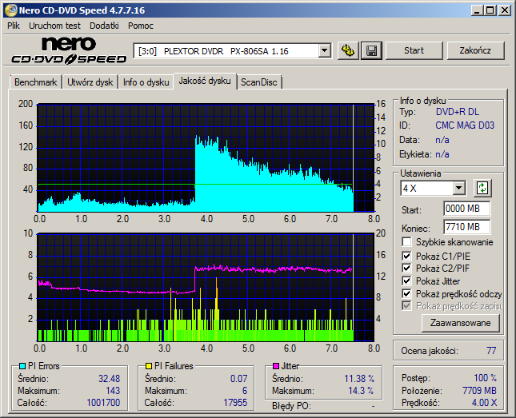Click PI Errors Średnio value 32.48
Screen dimensions: 516x418
pyautogui.click(x=110, y=379)
